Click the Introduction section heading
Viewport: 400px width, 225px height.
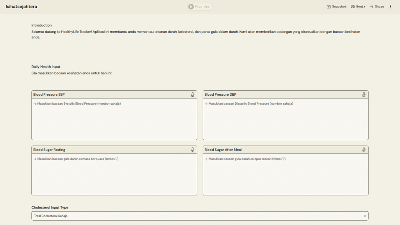click(41, 25)
